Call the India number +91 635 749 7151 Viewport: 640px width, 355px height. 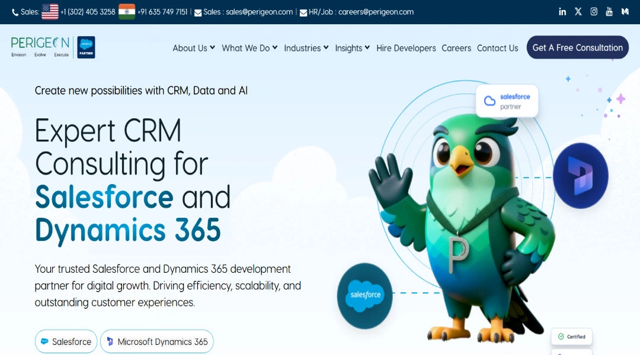pyautogui.click(x=162, y=12)
